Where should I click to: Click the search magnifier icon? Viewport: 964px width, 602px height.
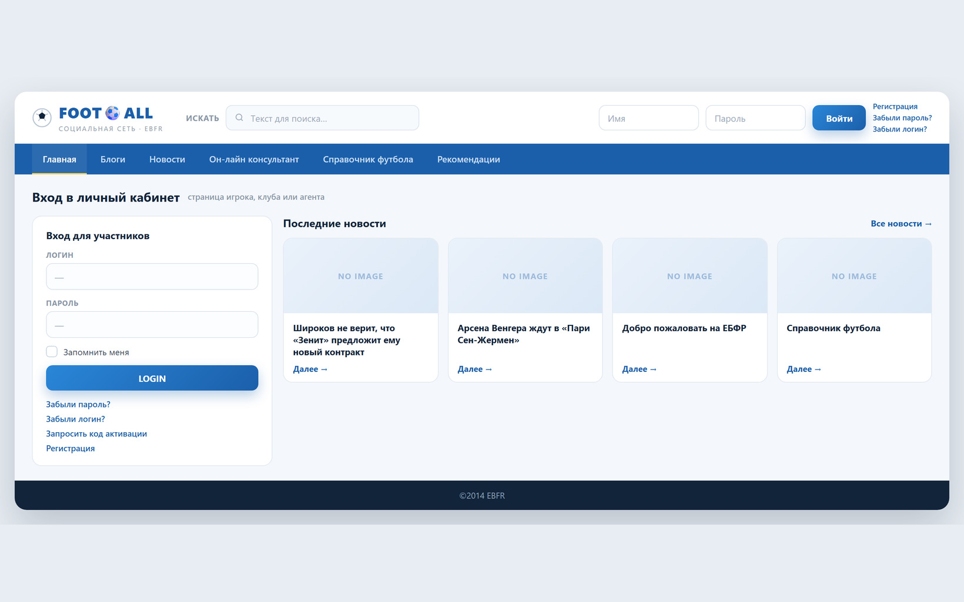239,118
